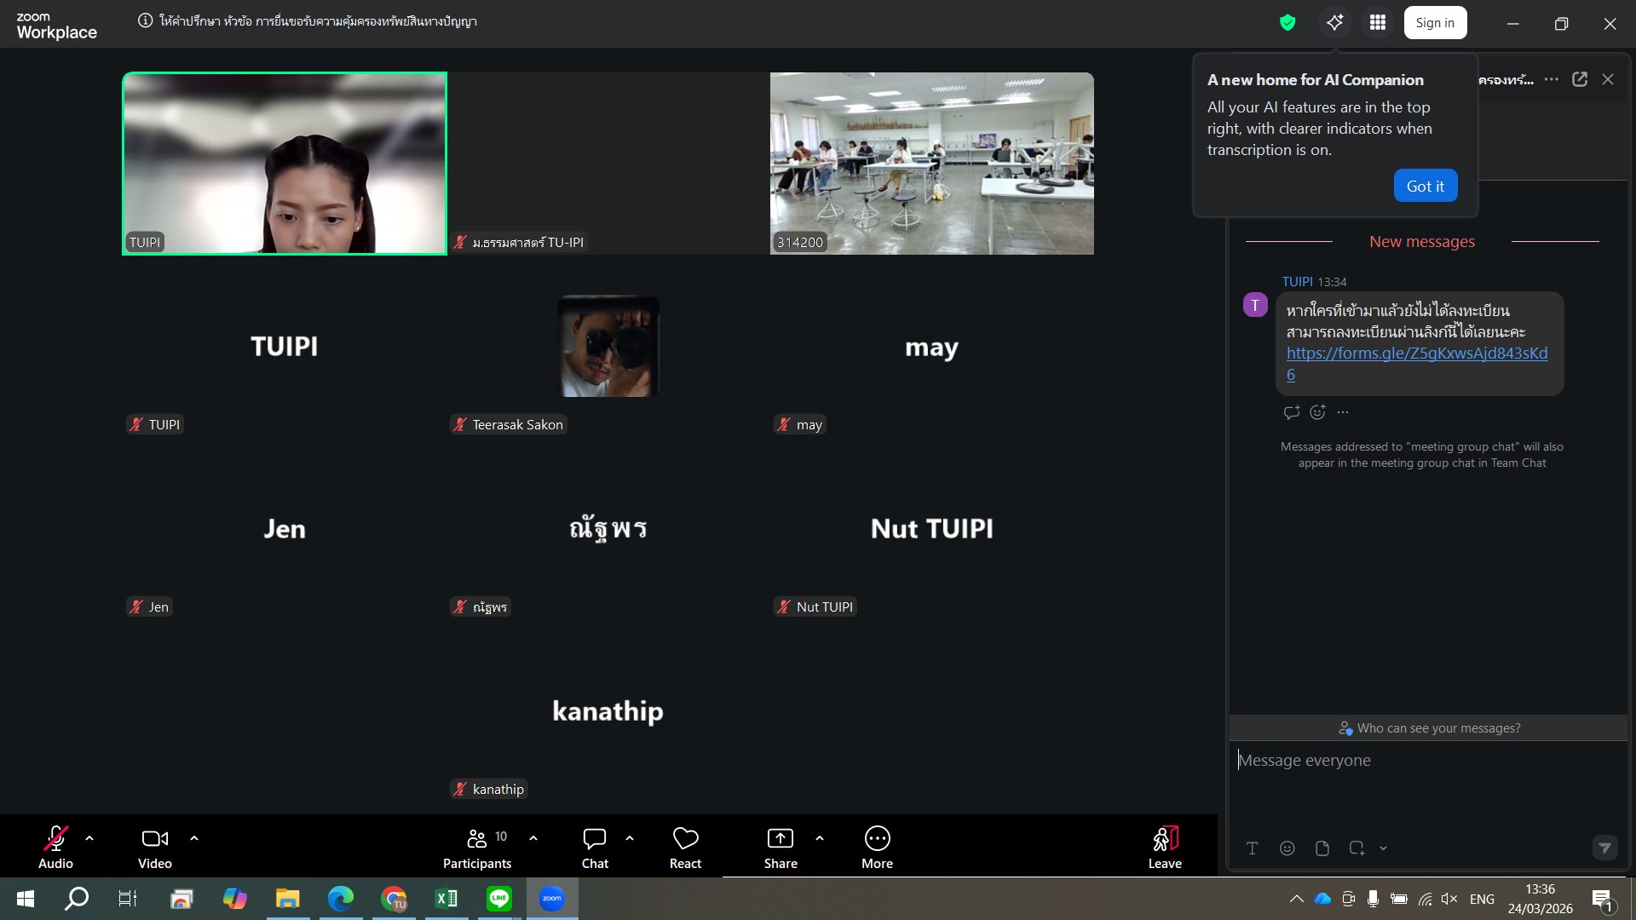The image size is (1636, 920).
Task: Toggle the Chat panel button
Action: click(x=595, y=847)
